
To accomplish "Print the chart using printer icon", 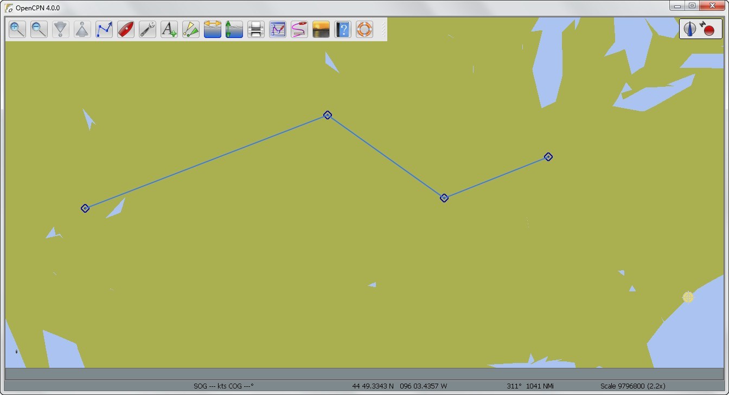I will [x=256, y=29].
